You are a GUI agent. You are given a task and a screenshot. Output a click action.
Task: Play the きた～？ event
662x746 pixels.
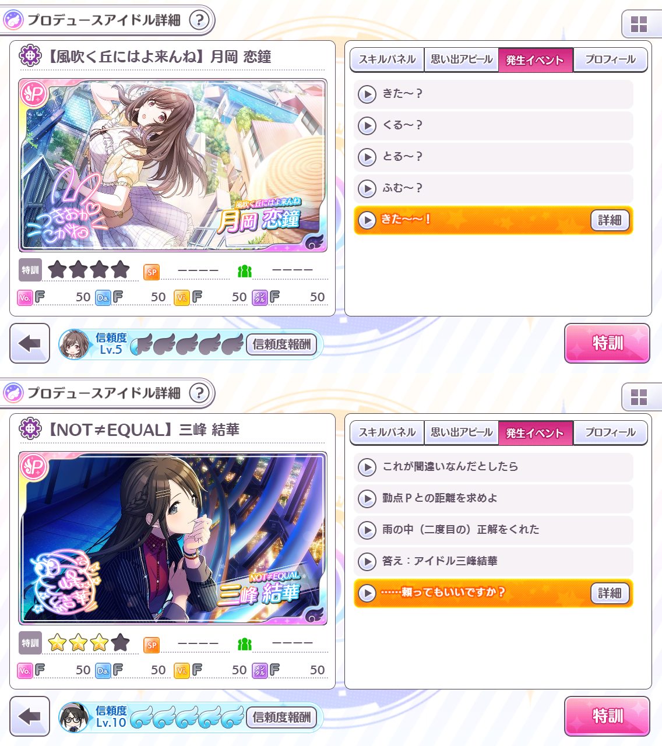coord(493,94)
